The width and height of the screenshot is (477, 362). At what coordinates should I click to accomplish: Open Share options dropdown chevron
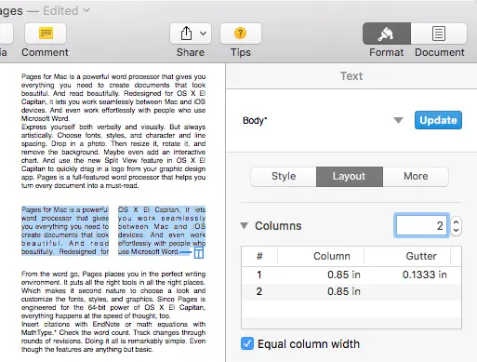coord(203,34)
